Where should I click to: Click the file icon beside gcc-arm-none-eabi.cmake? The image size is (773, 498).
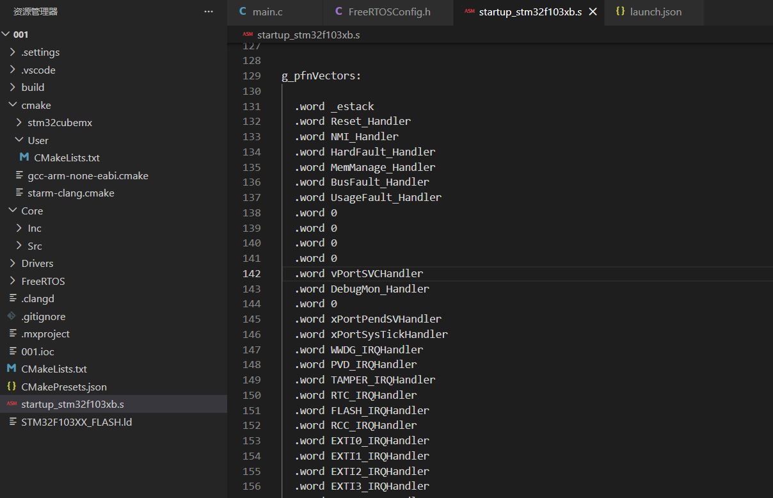(x=20, y=175)
